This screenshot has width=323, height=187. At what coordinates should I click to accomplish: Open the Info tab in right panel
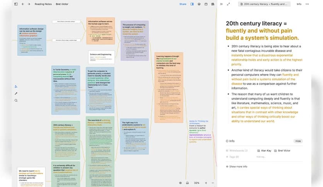point(299,4)
